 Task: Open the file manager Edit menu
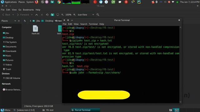click(x=8, y=10)
